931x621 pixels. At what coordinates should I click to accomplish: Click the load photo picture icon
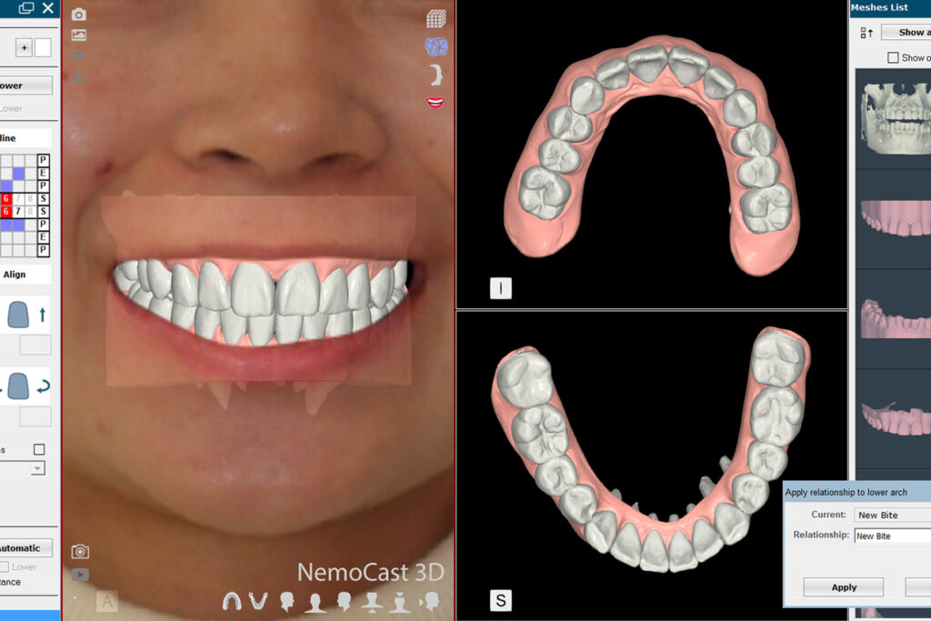[79, 35]
